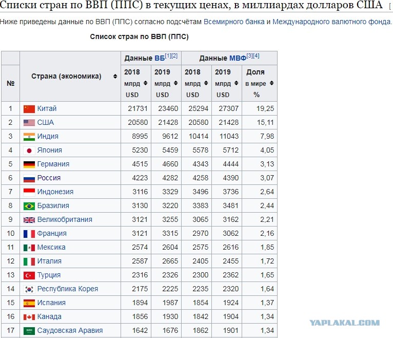The height and width of the screenshot is (338, 393).
Task: Select India's IMF 2018 value 10414
Action: [199, 136]
